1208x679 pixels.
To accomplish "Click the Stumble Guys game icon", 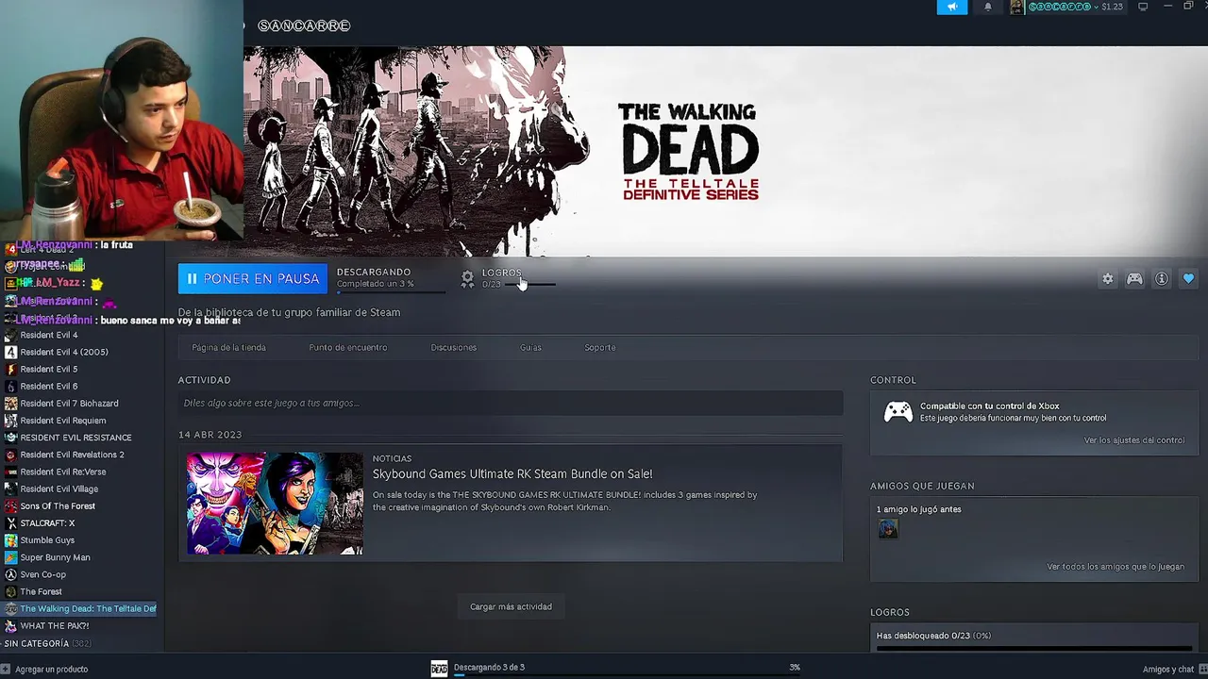I will (11, 540).
